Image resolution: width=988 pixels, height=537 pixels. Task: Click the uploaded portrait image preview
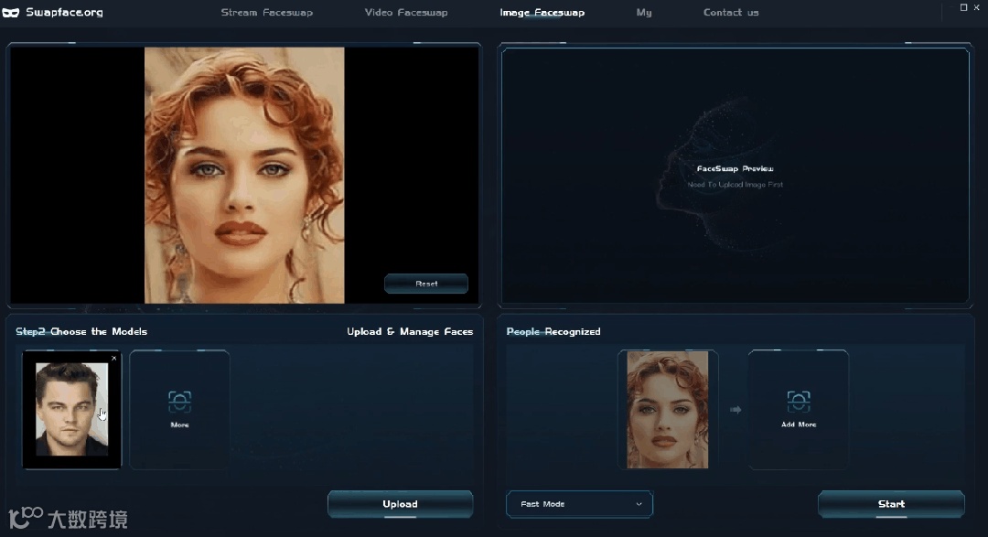(x=244, y=176)
